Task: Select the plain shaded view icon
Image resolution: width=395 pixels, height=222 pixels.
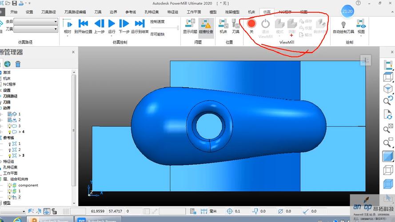Action: pos(388,156)
